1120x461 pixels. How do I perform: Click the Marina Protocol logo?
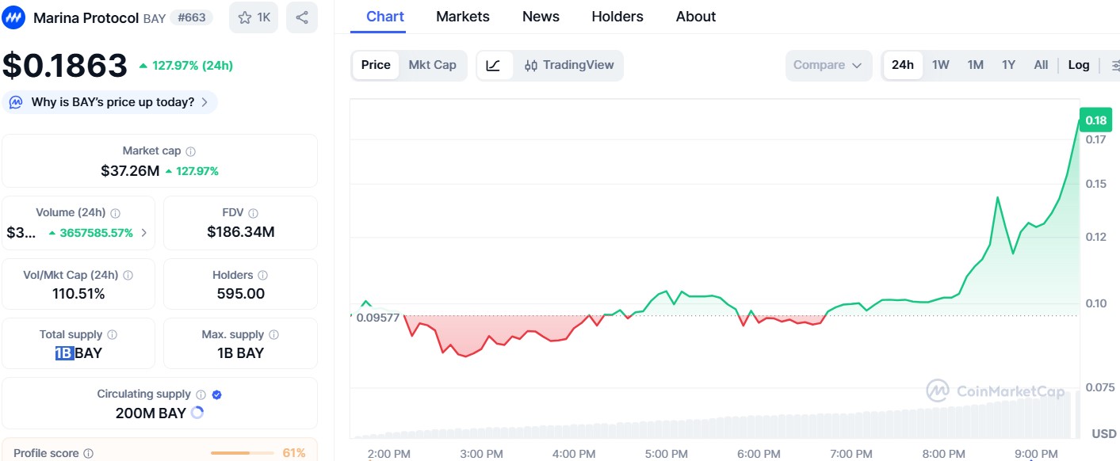[x=13, y=16]
